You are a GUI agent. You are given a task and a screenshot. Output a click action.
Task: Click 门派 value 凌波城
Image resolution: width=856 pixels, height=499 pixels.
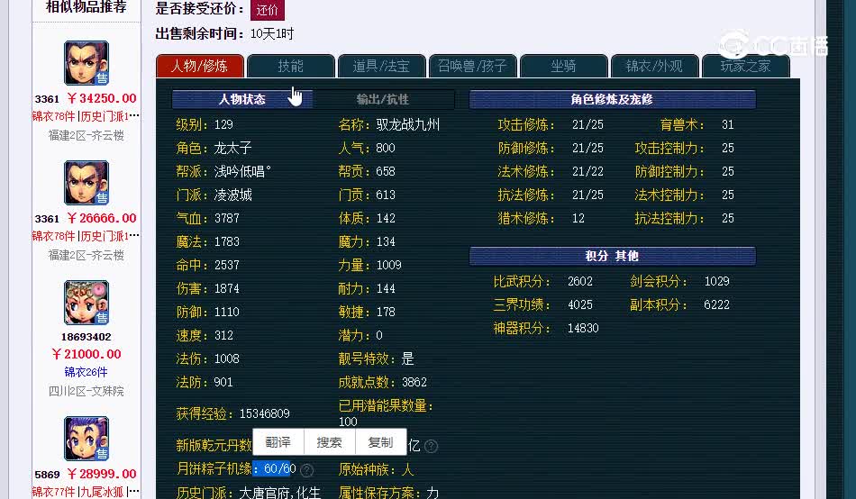point(233,195)
